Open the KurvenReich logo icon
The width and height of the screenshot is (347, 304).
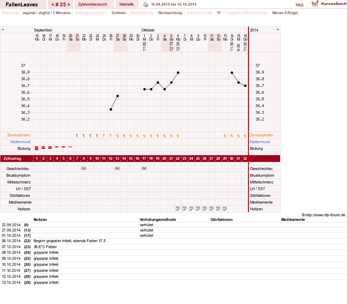(315, 4)
